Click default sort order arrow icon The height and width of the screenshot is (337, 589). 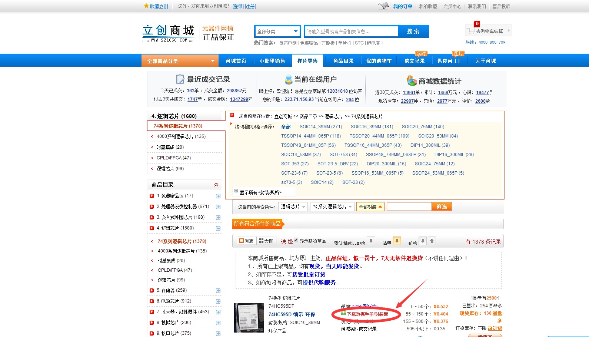tap(371, 241)
